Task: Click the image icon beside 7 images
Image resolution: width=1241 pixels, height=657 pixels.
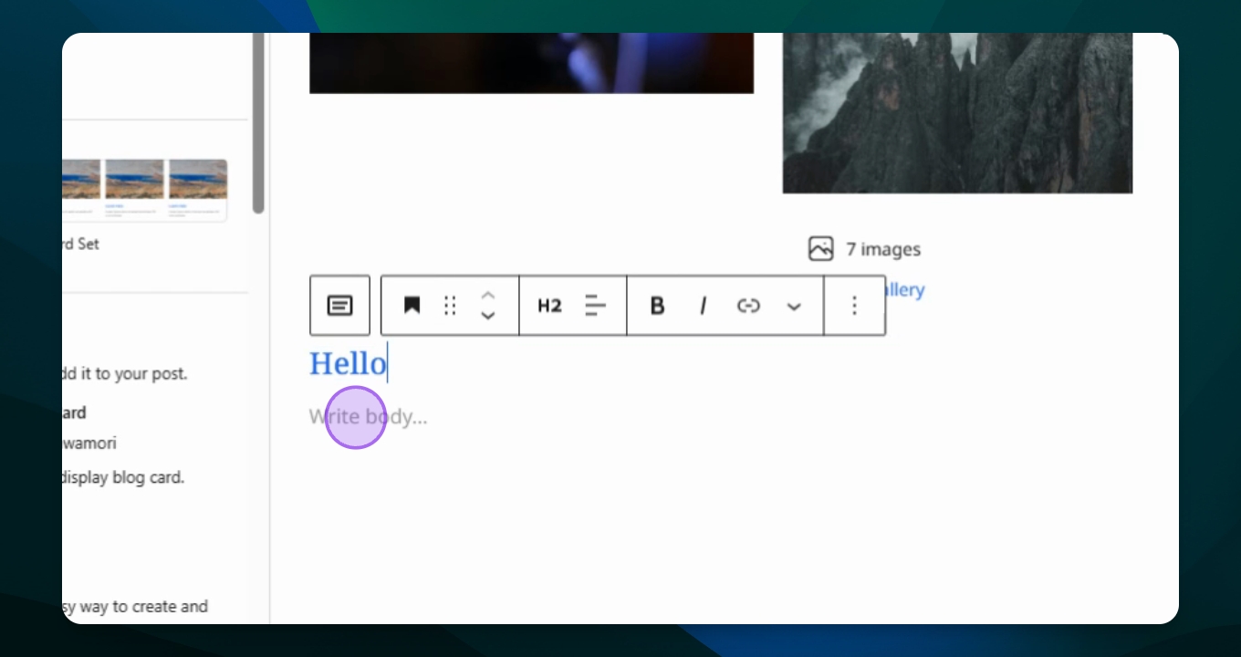Action: tap(820, 249)
